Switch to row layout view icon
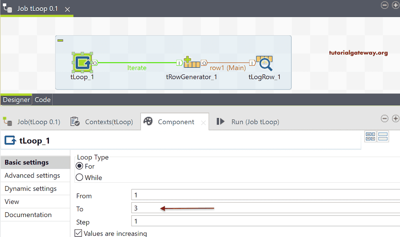 (x=383, y=136)
